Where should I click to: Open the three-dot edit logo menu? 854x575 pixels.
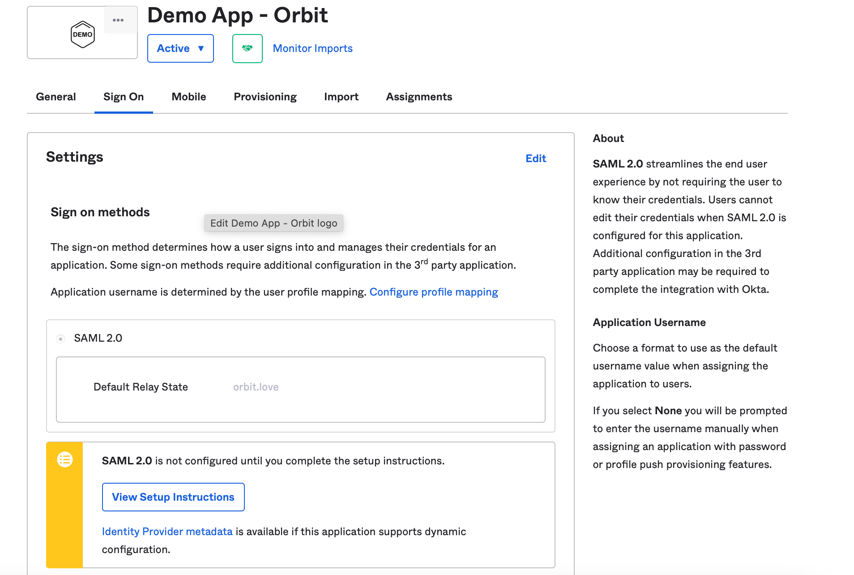point(118,20)
